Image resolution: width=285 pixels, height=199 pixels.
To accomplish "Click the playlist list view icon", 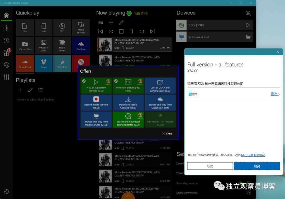I will 41,90.
